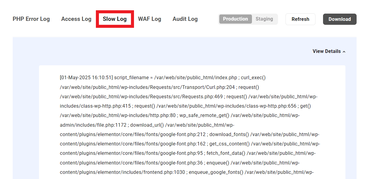Viewport: 369px width, 179px height.
Task: Click the fetch_font_data() function text
Action: tap(226, 153)
